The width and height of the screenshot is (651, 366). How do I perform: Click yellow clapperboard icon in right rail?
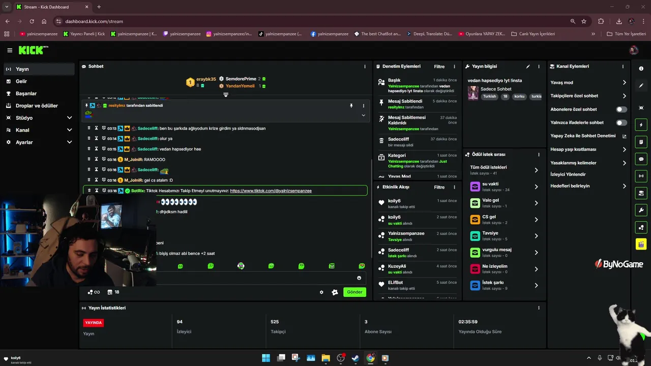641,244
